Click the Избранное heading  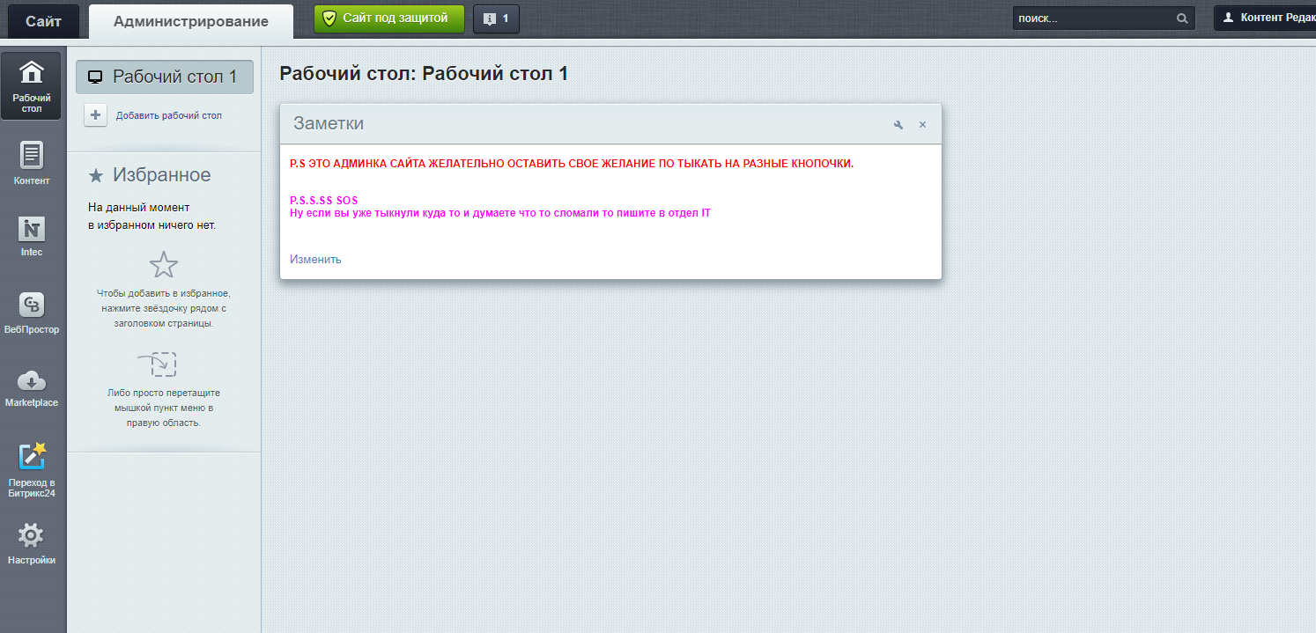(x=162, y=174)
